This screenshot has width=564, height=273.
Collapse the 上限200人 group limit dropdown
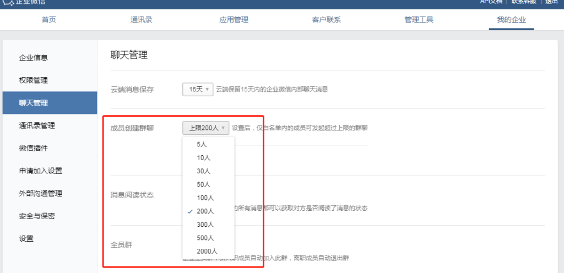[205, 128]
